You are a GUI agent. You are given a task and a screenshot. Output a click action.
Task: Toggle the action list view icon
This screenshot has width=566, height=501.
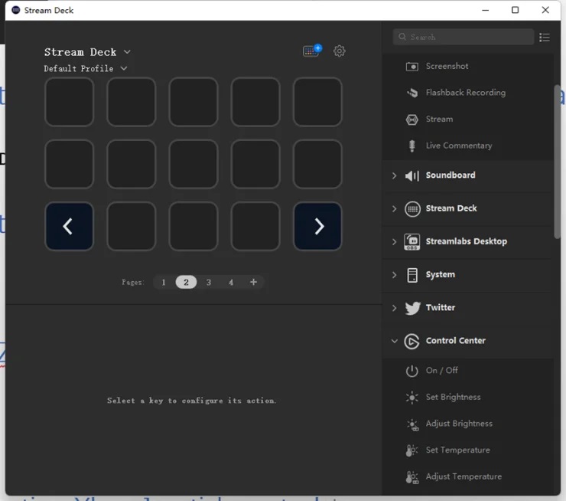(545, 38)
